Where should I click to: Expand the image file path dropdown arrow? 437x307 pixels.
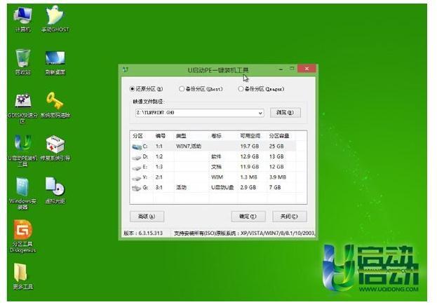[260, 113]
